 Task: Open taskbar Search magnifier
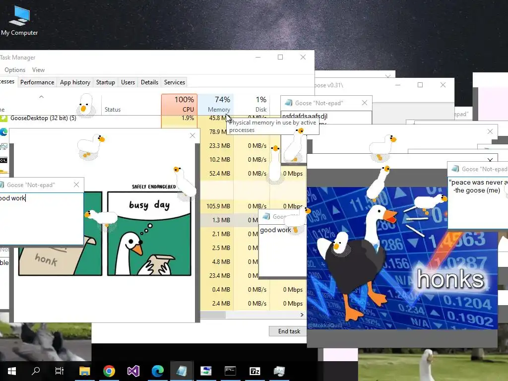[x=36, y=371]
